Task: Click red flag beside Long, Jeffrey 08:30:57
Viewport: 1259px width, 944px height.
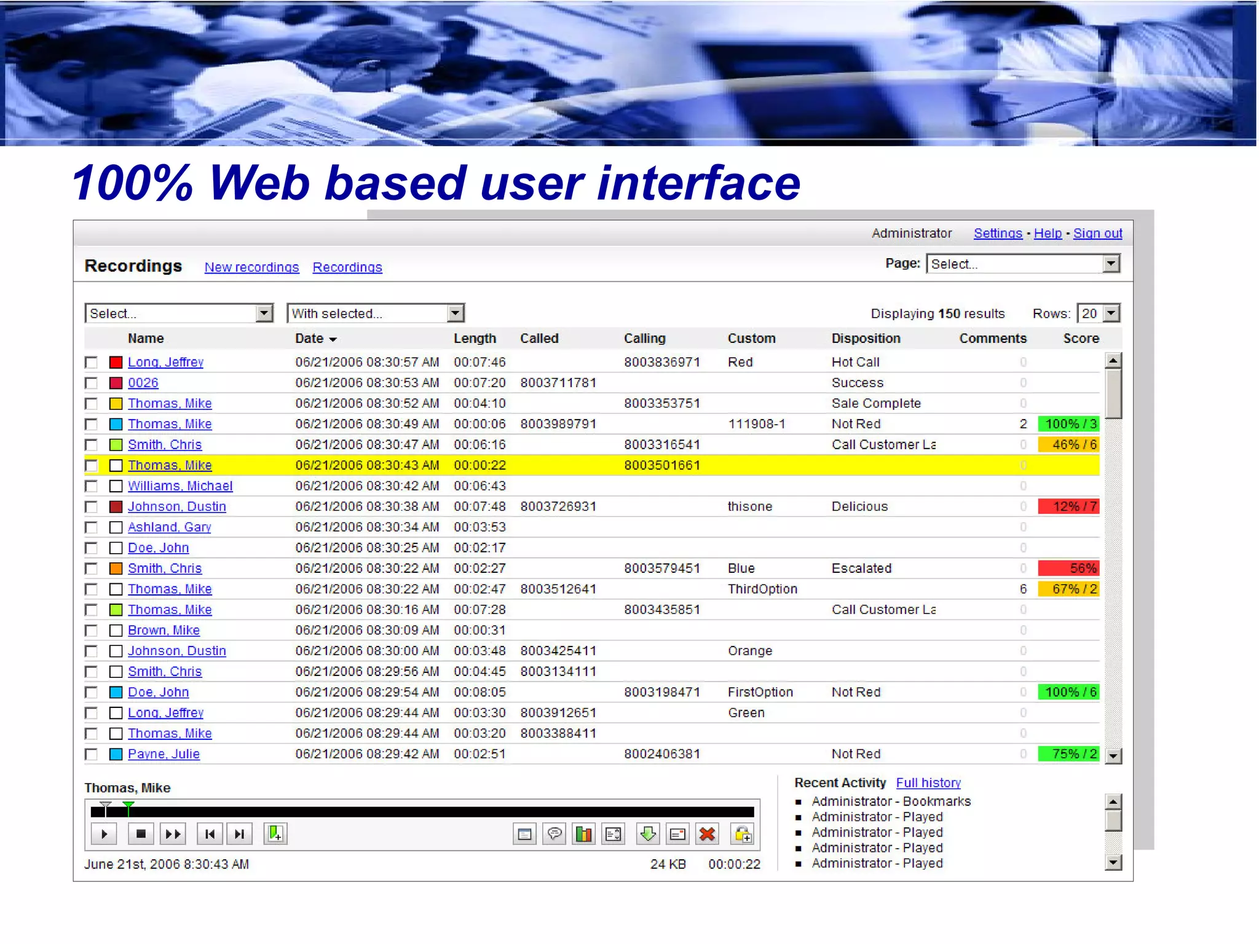Action: (116, 363)
